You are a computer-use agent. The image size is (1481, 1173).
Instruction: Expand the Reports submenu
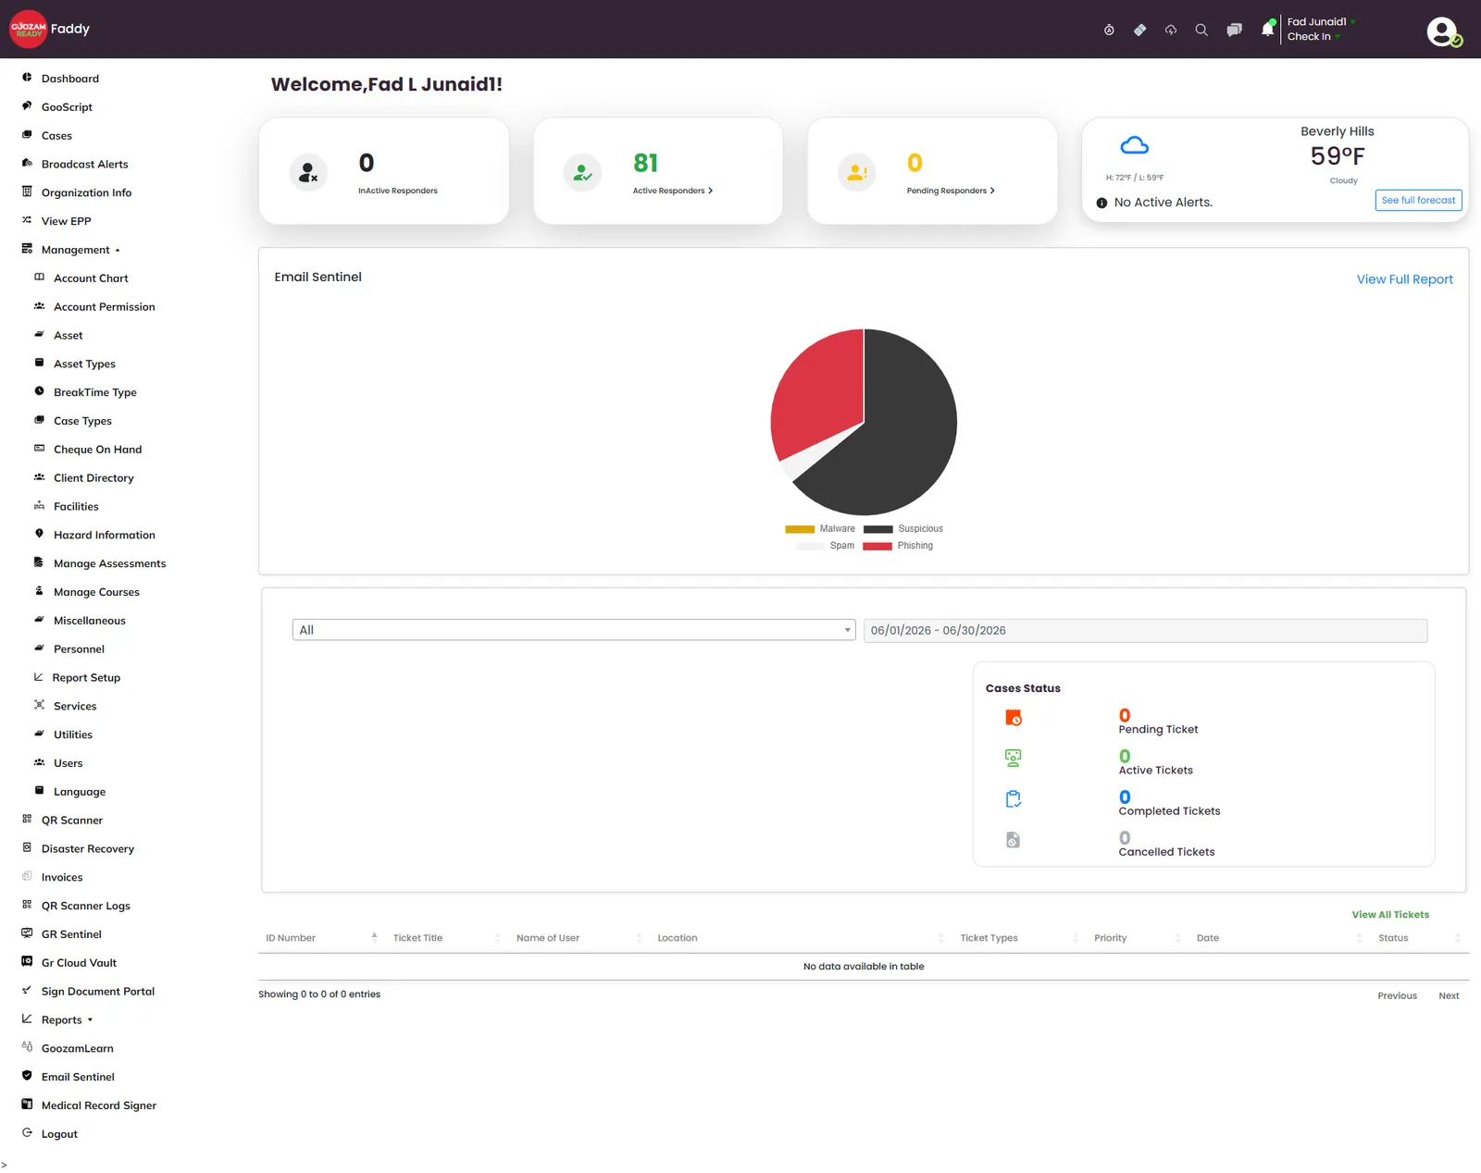[67, 1019]
